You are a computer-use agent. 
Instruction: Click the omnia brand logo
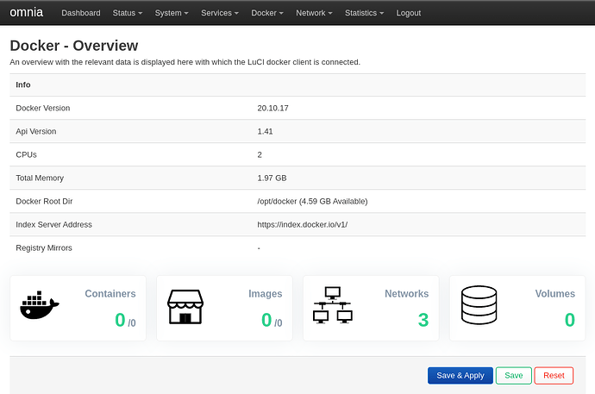pos(26,13)
